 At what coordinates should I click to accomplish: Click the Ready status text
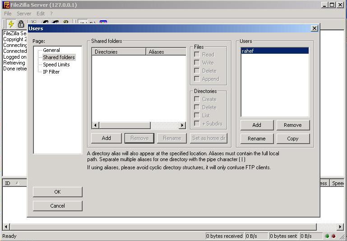[x=9, y=236]
